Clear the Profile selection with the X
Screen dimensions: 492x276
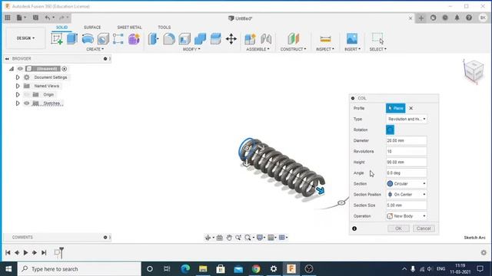point(411,108)
